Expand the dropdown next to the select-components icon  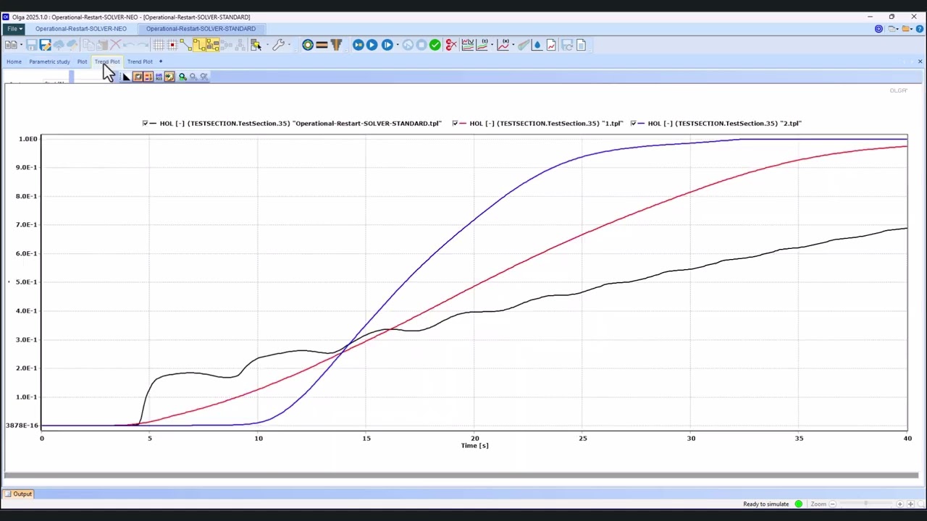pos(268,45)
